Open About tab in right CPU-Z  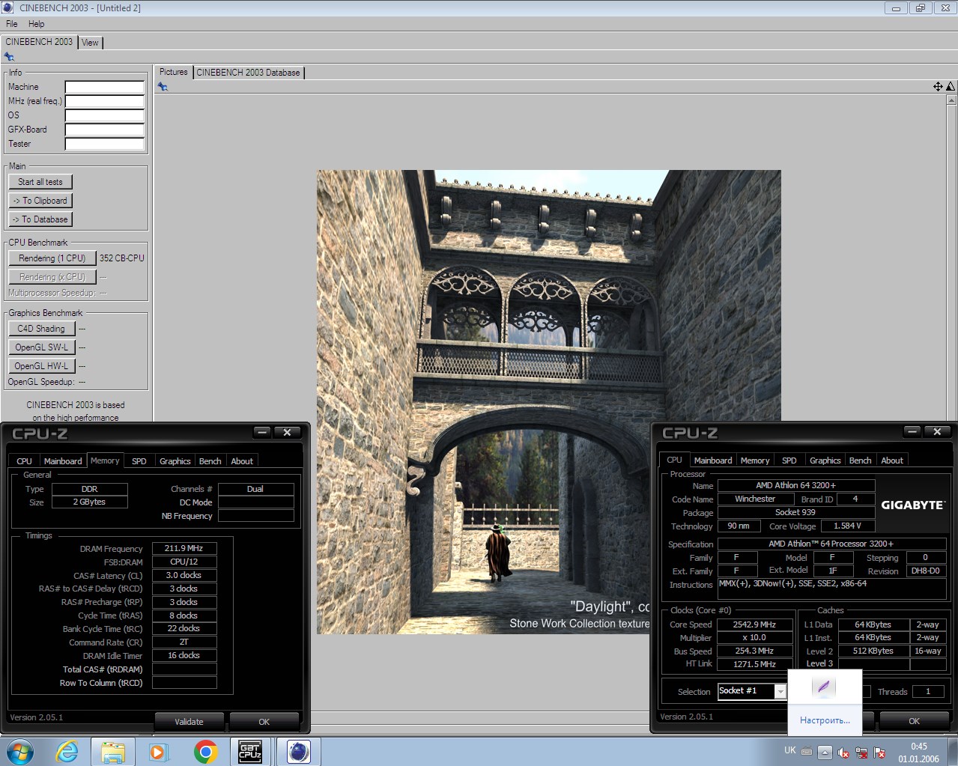892,460
